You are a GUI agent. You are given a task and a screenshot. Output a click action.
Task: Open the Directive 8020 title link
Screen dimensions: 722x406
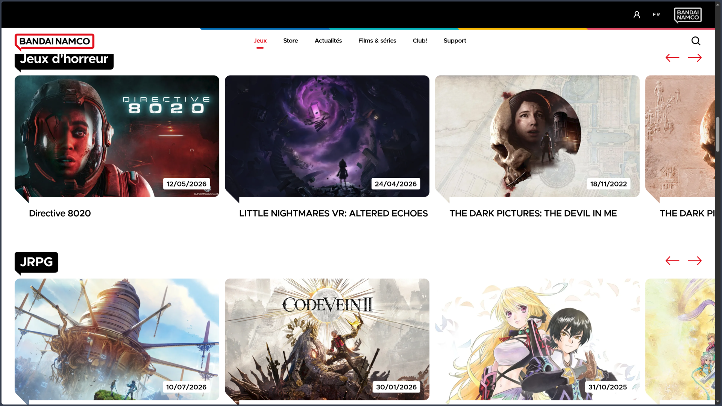pos(60,214)
